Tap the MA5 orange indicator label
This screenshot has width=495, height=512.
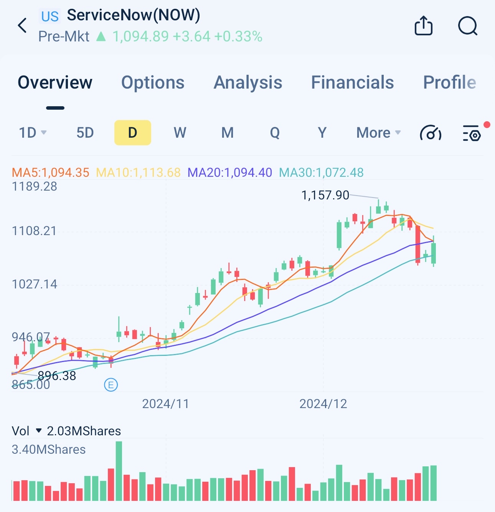pos(51,173)
